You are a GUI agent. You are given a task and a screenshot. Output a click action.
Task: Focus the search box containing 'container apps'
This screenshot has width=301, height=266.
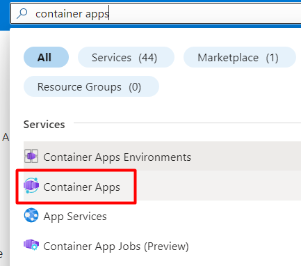coord(156,14)
